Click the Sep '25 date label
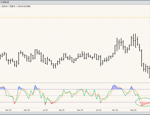The width and height of the screenshot is (150, 115). point(61,110)
